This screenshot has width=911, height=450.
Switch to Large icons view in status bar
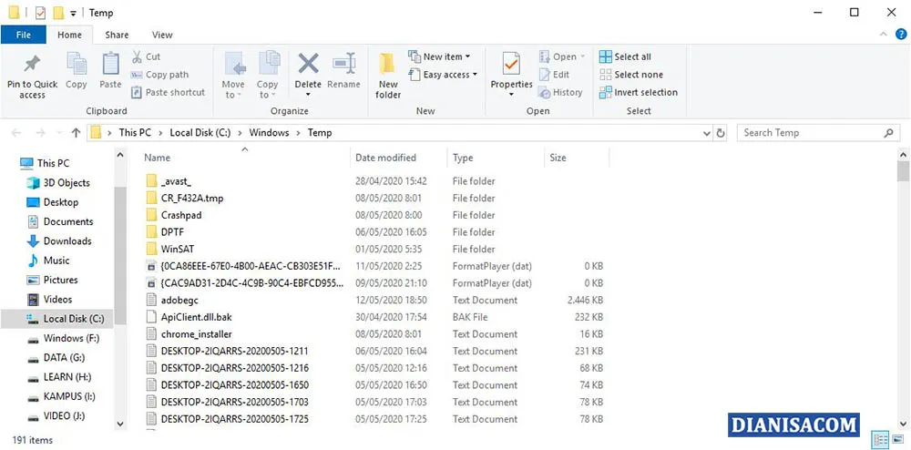[x=897, y=440]
